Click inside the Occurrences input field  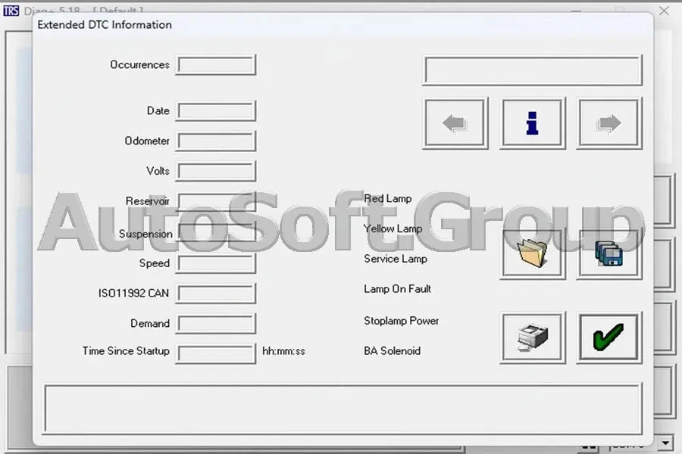[215, 64]
